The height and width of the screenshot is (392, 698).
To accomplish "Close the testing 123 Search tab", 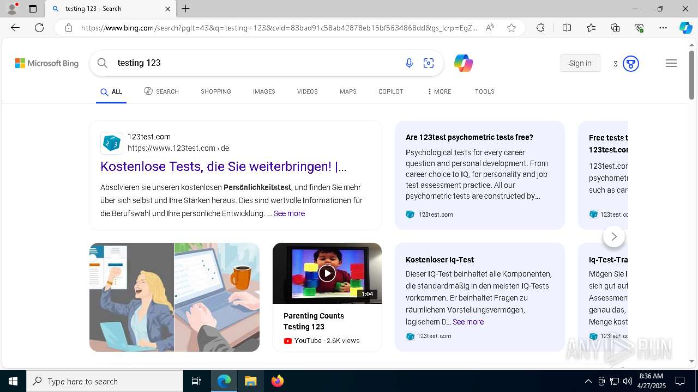I will click(167, 9).
